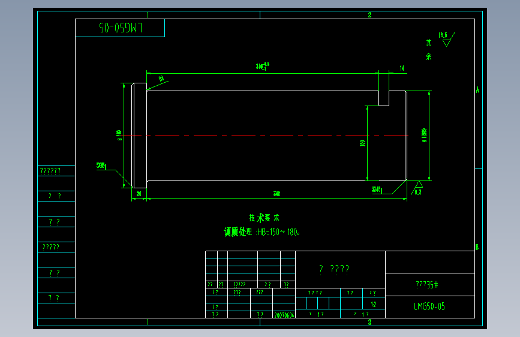
Task: Click zone letter B on the right border
Action: tap(477, 247)
